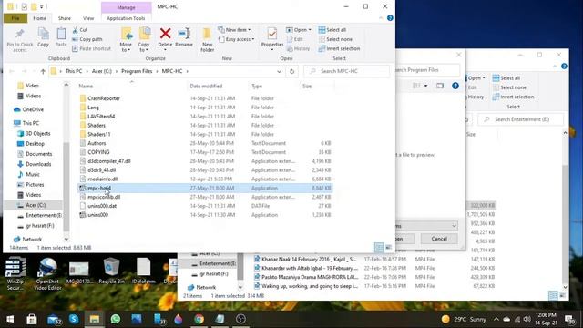
Task: Click Pin to Quick access icon
Action: click(20, 40)
